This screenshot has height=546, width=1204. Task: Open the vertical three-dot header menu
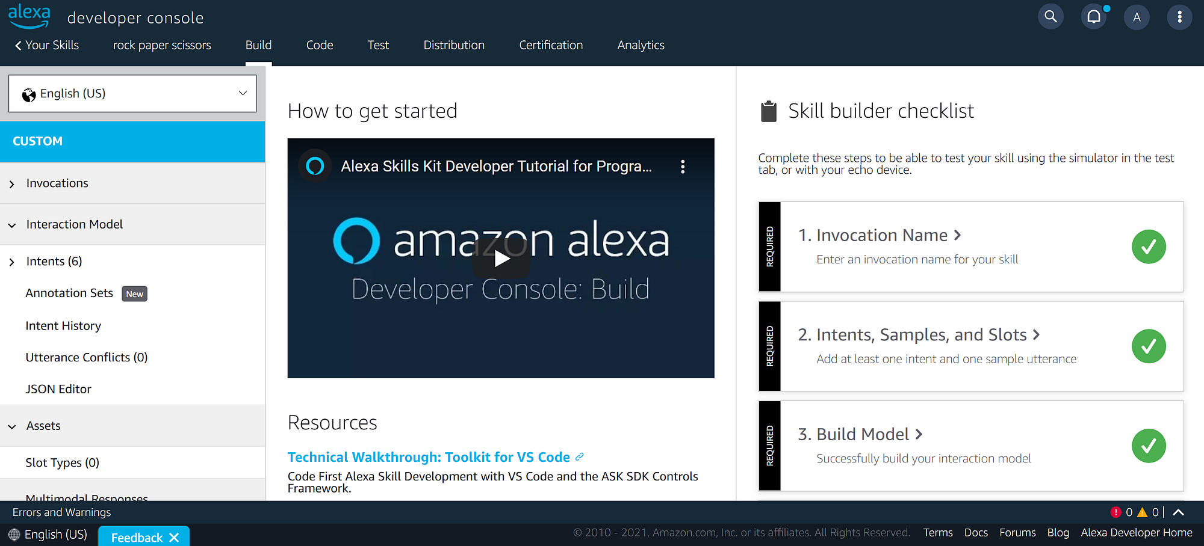pos(1179,17)
